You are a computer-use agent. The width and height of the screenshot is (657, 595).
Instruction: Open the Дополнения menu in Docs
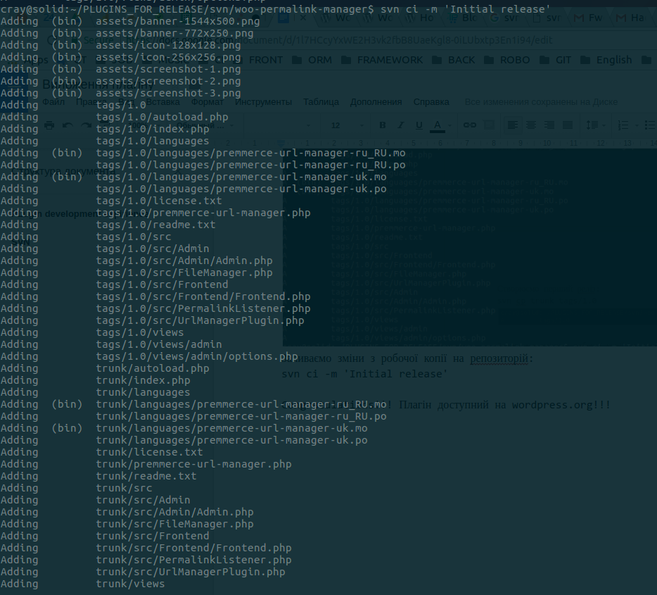(376, 102)
